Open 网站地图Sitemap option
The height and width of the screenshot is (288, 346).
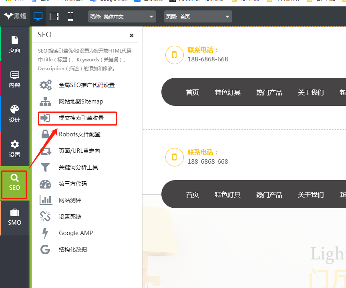tap(81, 101)
